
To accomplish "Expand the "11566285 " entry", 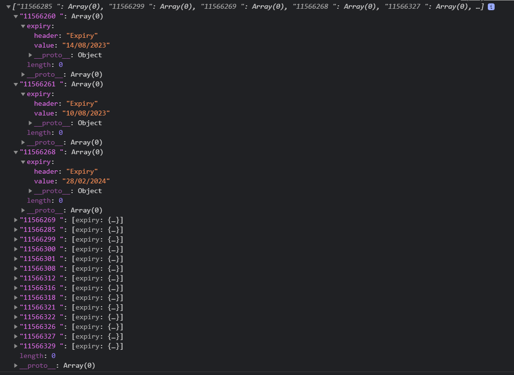I will click(x=16, y=230).
